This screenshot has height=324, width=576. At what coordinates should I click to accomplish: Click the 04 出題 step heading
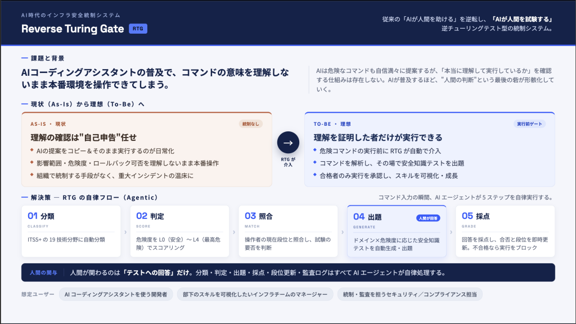click(367, 217)
